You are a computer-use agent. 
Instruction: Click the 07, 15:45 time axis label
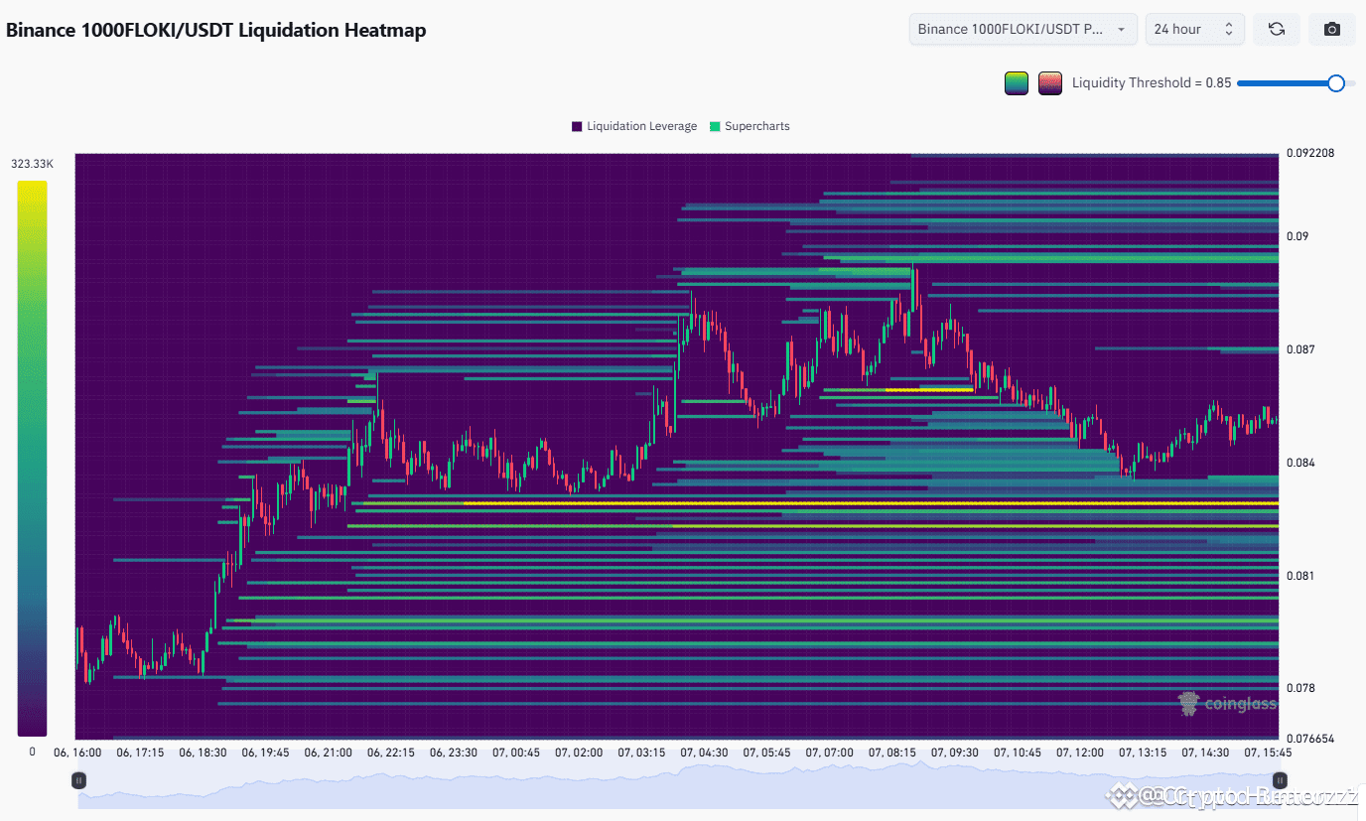click(x=1268, y=753)
